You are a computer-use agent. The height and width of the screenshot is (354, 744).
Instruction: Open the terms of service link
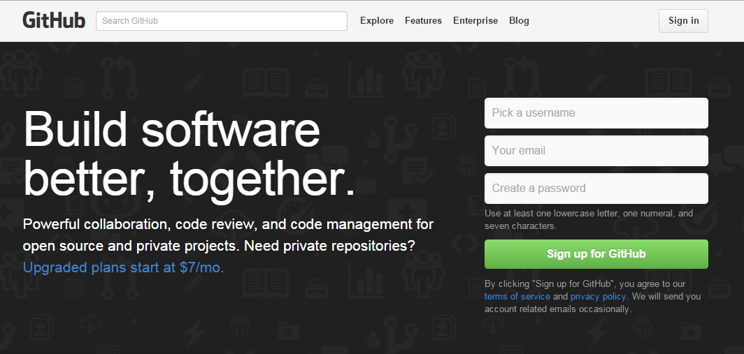click(517, 296)
